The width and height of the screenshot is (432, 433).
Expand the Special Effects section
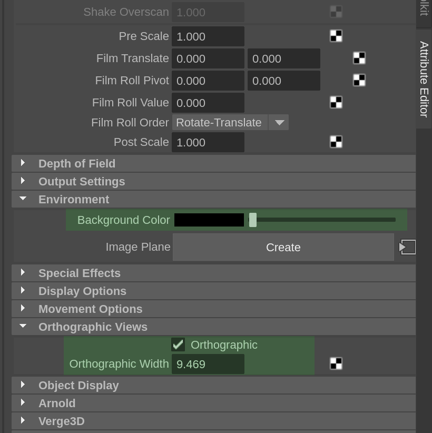[213, 273]
